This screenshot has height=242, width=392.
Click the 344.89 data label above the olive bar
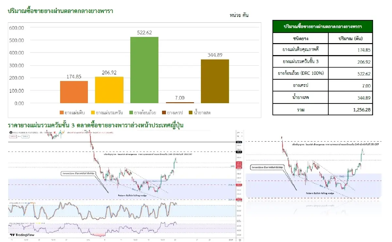215,55
